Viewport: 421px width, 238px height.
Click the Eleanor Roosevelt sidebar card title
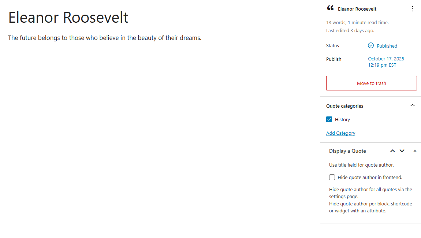tap(357, 9)
